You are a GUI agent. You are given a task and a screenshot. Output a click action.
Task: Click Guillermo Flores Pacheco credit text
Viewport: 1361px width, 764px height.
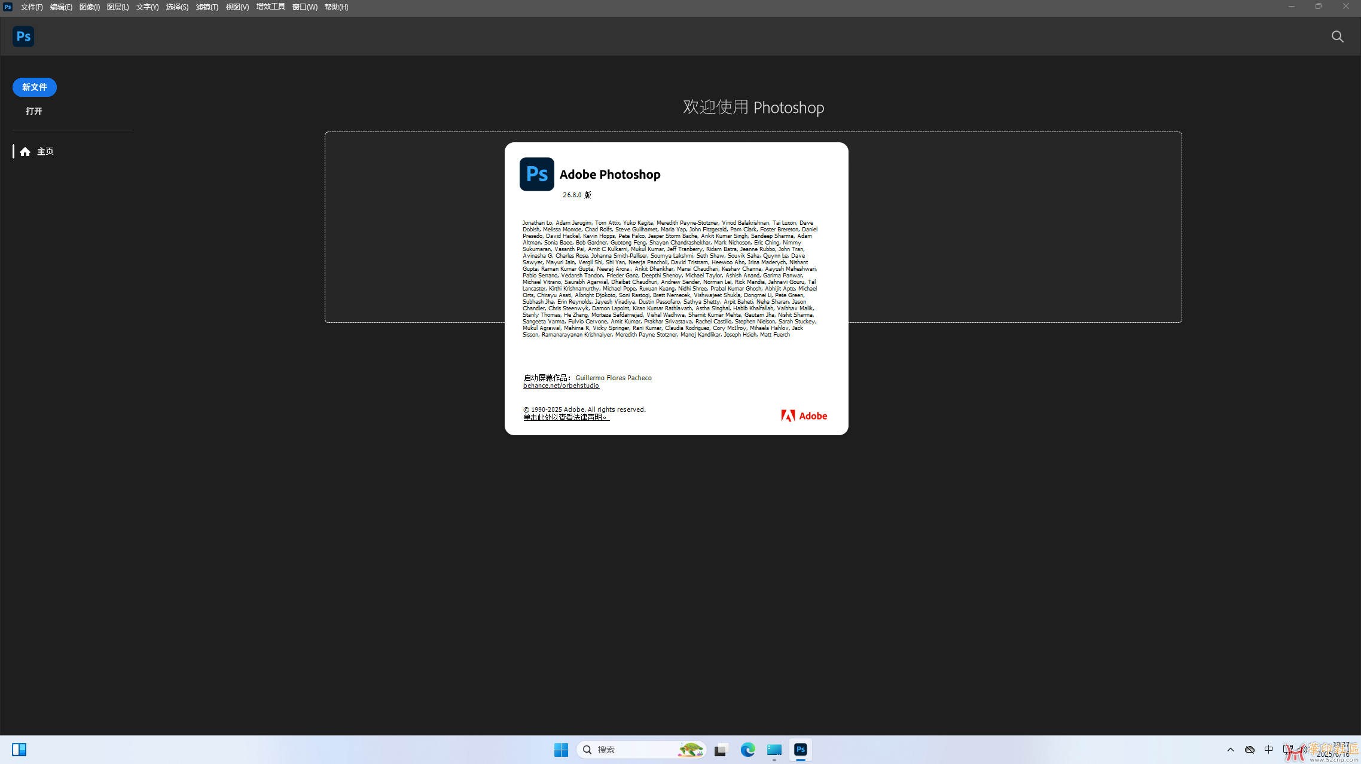point(614,378)
